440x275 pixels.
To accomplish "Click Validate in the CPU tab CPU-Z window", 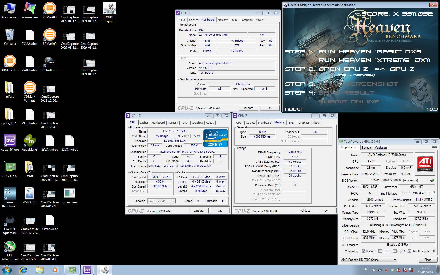I will (199, 211).
